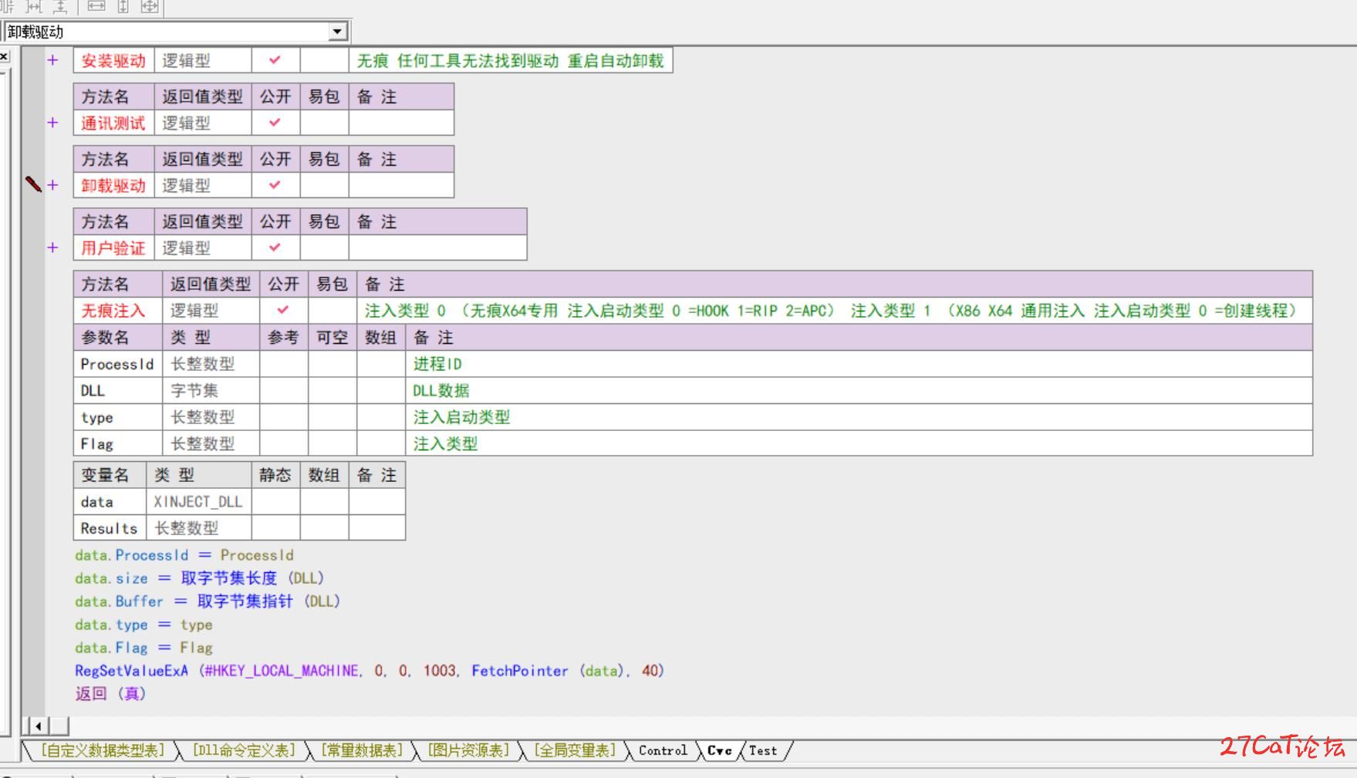Open the Test tab
This screenshot has width=1357, height=778.
[x=763, y=750]
